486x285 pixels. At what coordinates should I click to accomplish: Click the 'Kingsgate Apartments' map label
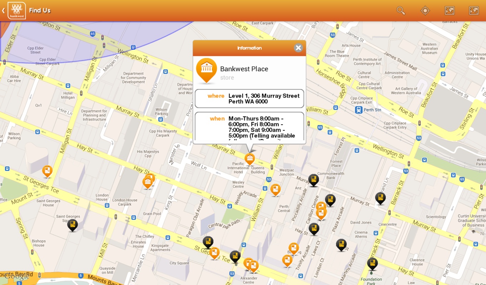tap(160, 248)
